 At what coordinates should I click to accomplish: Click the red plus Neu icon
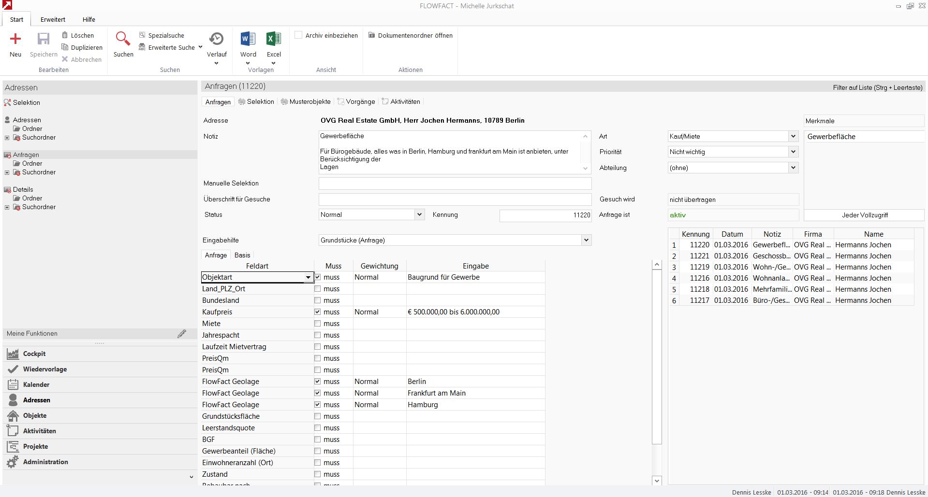[15, 39]
